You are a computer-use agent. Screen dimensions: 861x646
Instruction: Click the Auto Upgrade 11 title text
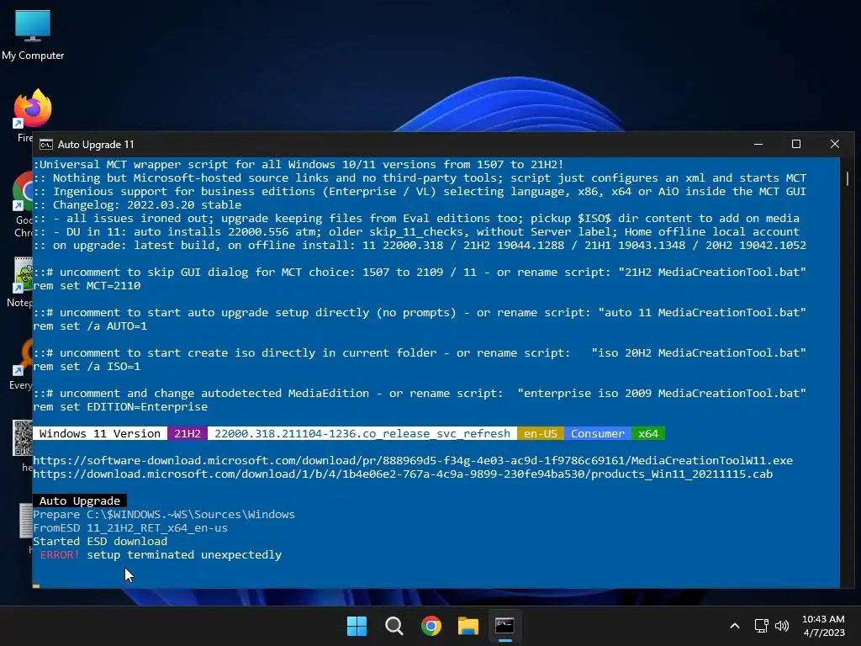[x=96, y=145]
